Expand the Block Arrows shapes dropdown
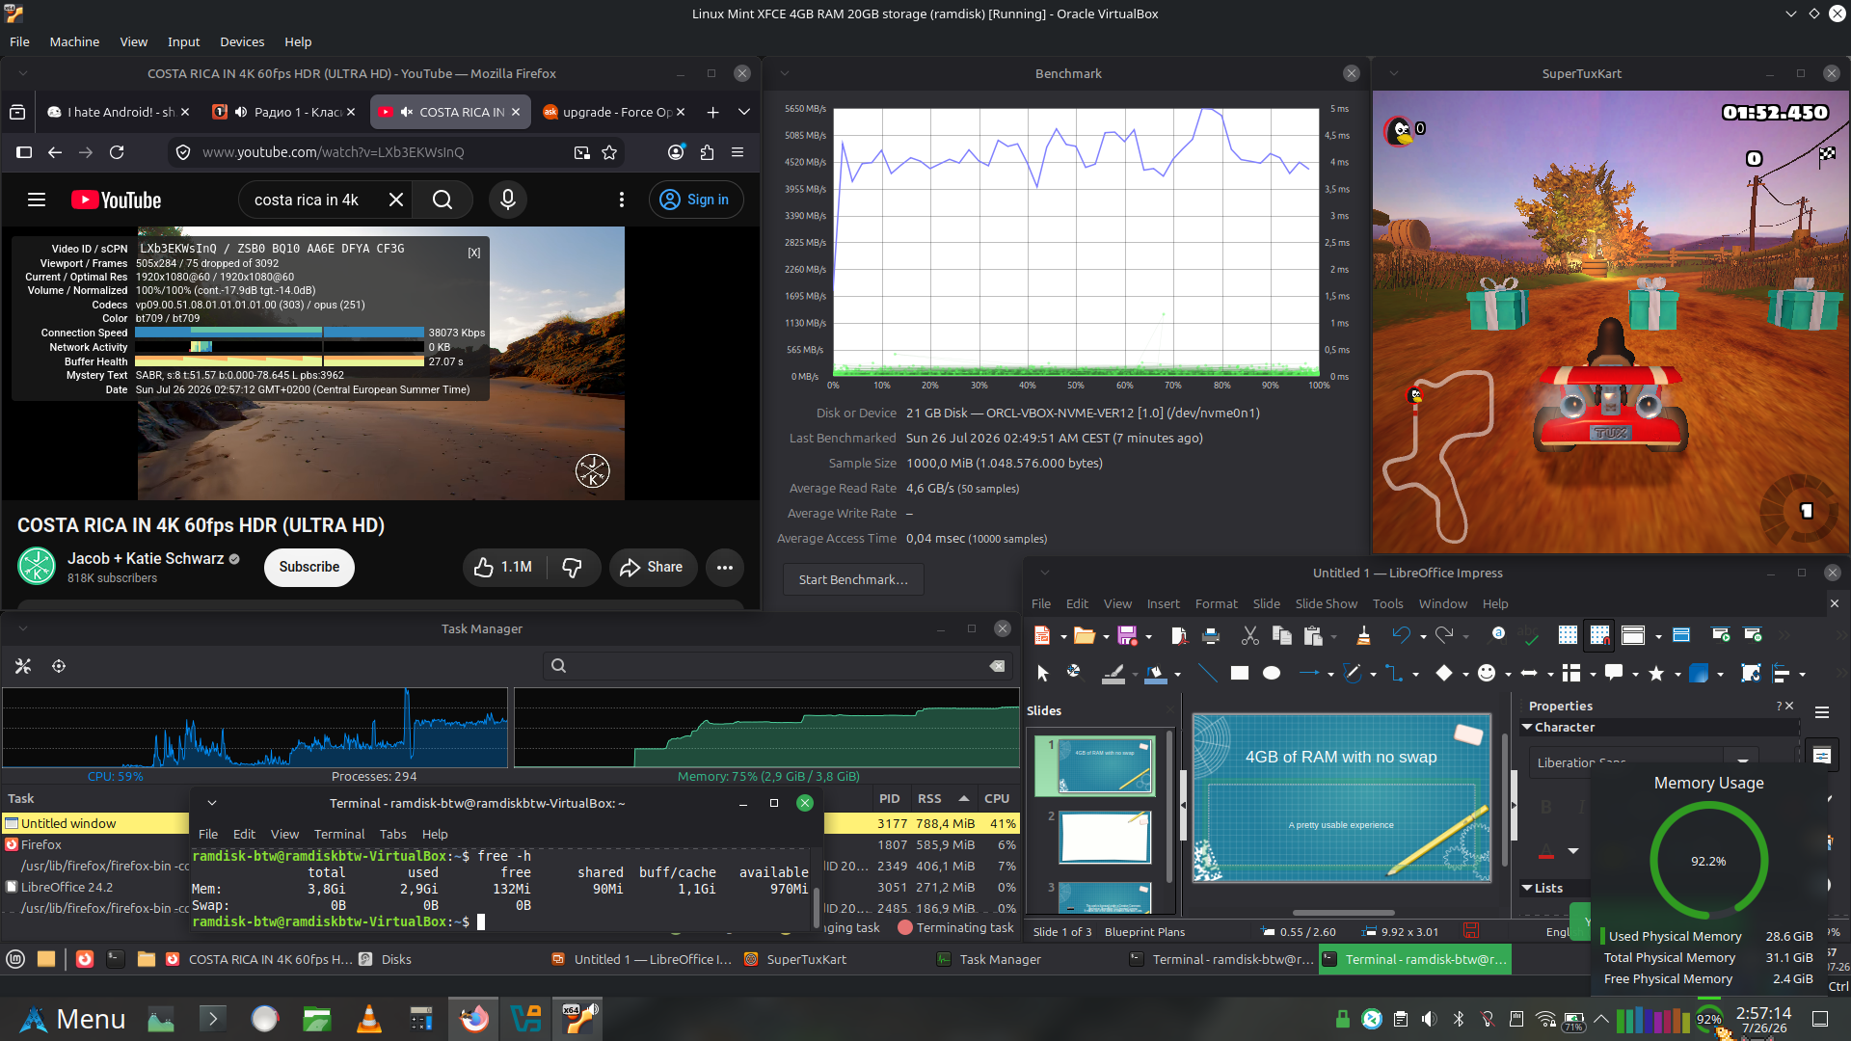Image resolution: width=1851 pixels, height=1041 pixels. click(x=1550, y=674)
